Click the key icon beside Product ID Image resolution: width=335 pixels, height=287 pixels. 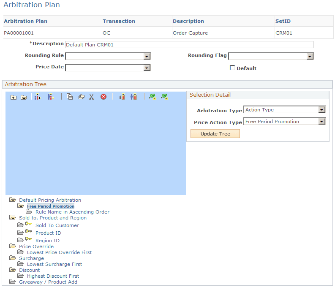29,231
